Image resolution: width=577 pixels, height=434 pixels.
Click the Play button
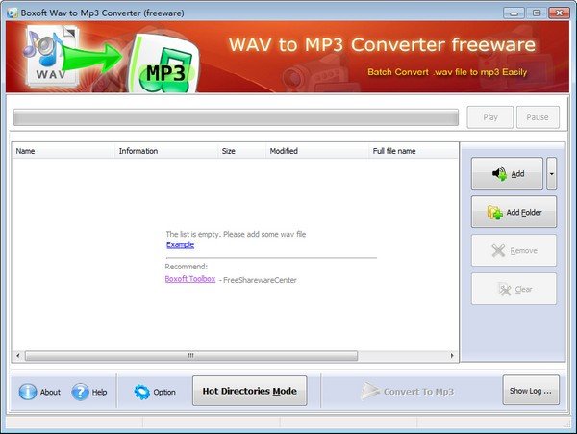pos(489,117)
